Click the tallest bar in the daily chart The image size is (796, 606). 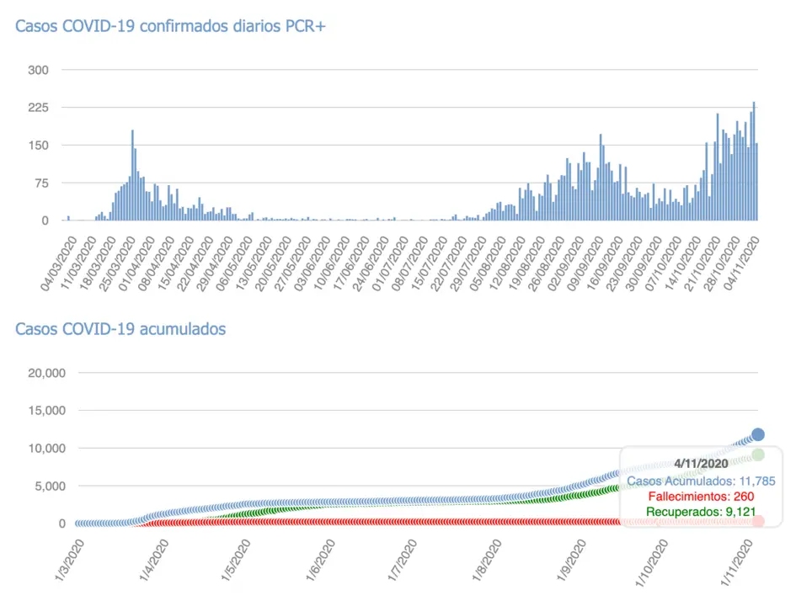pyautogui.click(x=754, y=162)
